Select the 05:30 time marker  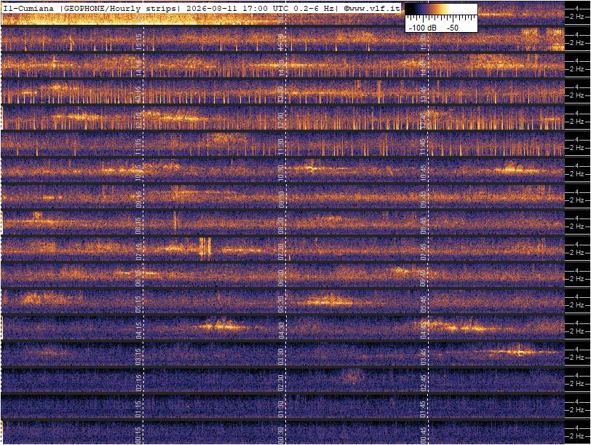281,304
